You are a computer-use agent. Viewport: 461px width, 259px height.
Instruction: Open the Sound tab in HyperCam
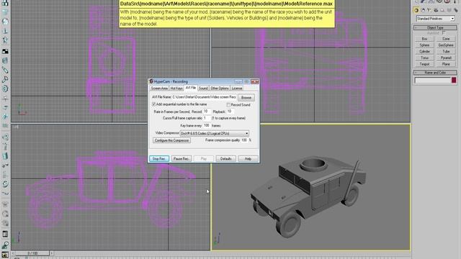[x=203, y=88]
